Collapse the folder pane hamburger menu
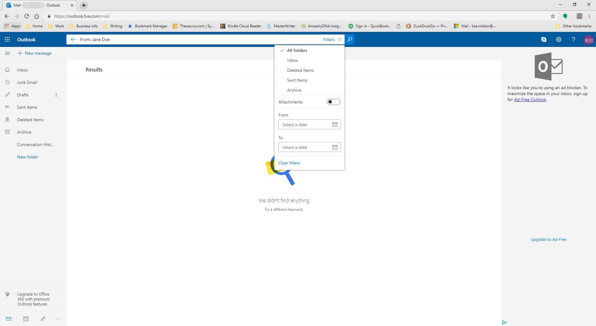The height and width of the screenshot is (326, 596). click(7, 53)
